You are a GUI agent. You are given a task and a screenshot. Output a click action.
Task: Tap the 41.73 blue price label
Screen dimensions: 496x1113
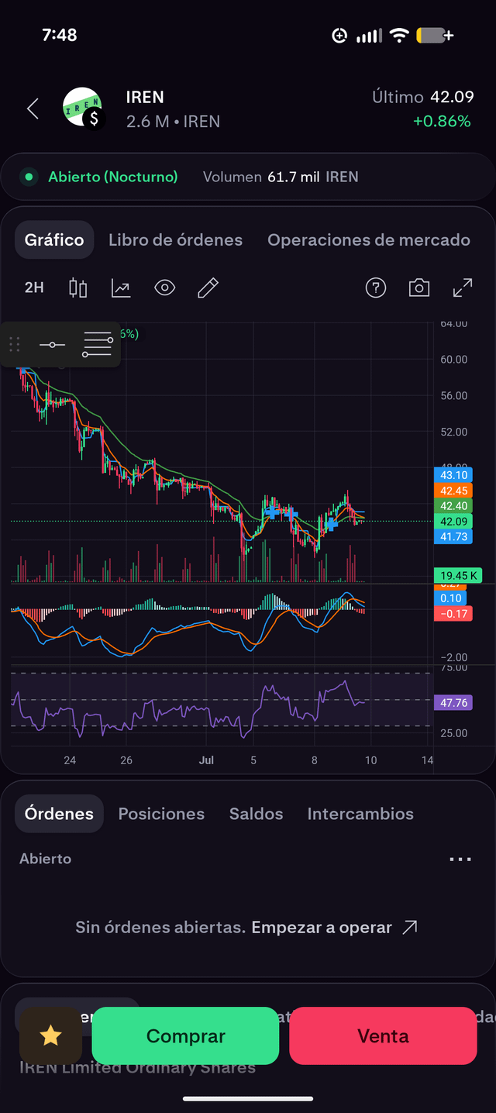[453, 536]
